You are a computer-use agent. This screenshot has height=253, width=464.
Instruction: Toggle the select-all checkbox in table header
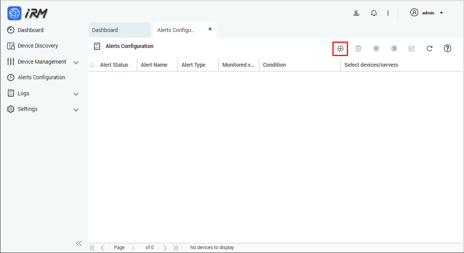pyautogui.click(x=92, y=65)
